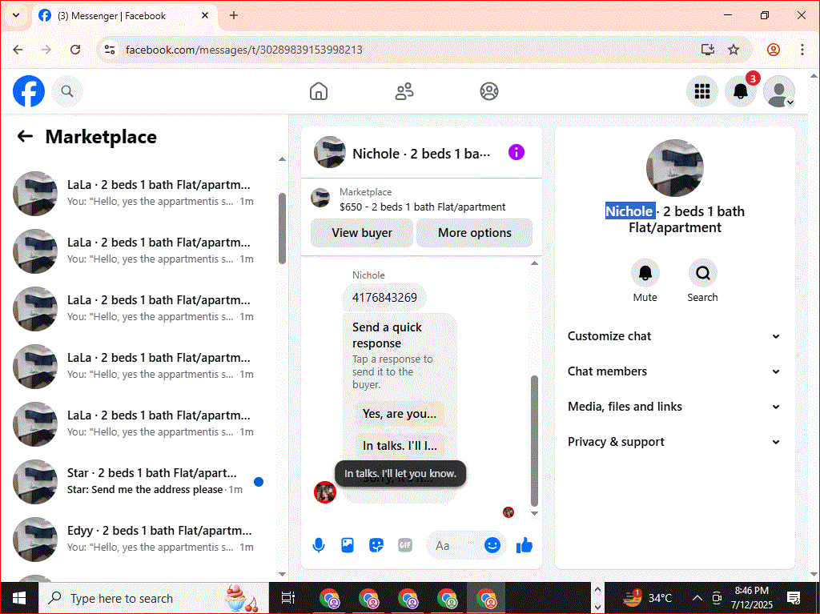Viewport: 820px width, 614px height.
Task: Go to the Home feed icon
Action: pyautogui.click(x=319, y=91)
